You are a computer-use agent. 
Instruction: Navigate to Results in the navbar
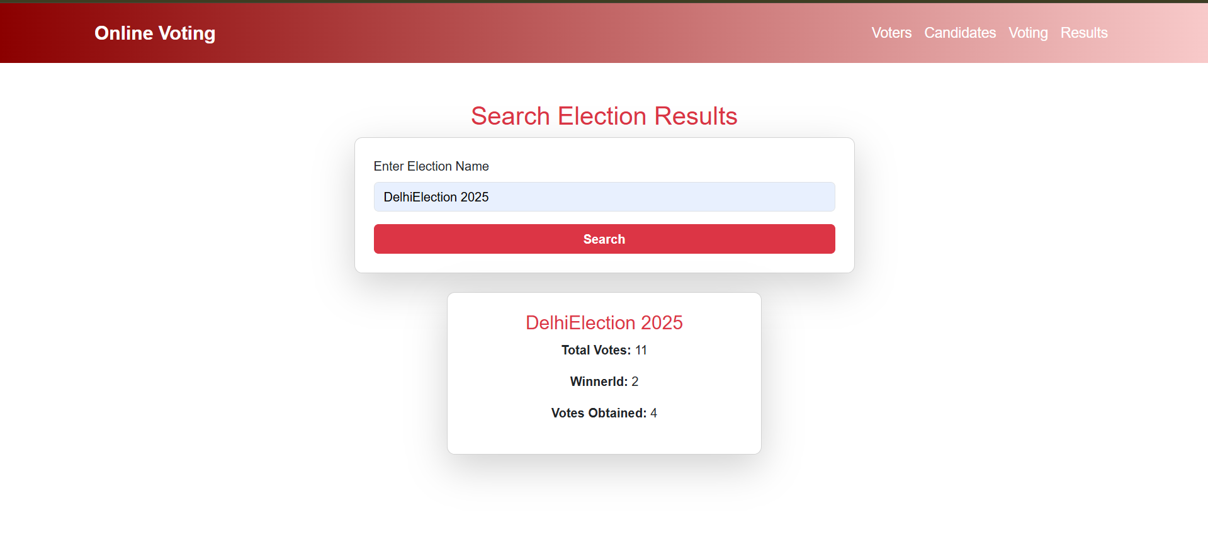click(1084, 33)
